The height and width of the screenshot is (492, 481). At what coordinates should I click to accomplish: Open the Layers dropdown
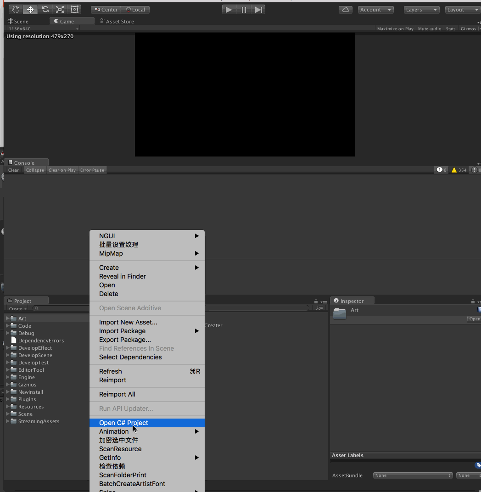click(x=421, y=9)
